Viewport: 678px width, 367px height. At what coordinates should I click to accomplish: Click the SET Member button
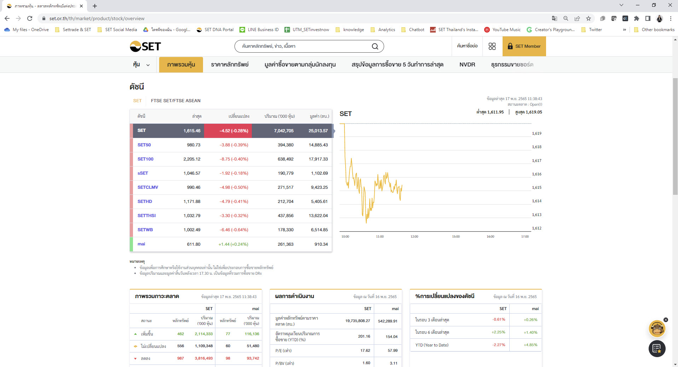pyautogui.click(x=524, y=46)
